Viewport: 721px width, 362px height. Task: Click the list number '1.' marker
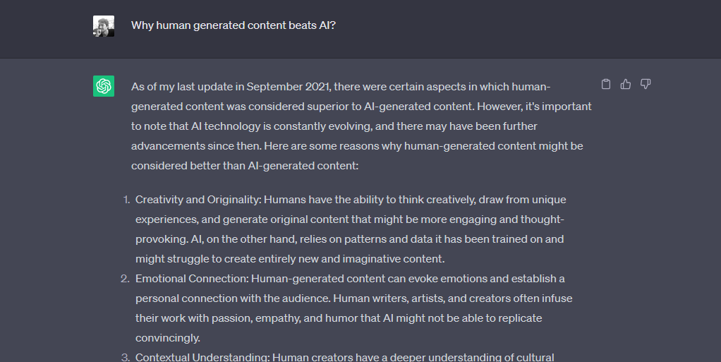pyautogui.click(x=126, y=200)
